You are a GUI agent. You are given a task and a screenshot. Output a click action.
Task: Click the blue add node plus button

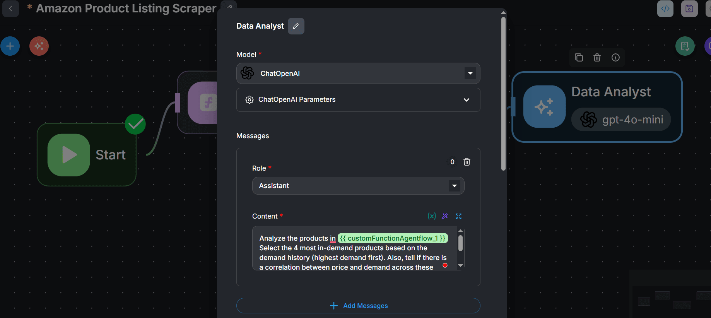[x=10, y=46]
